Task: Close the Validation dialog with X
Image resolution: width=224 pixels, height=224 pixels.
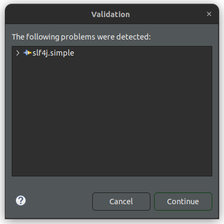Action: point(209,14)
